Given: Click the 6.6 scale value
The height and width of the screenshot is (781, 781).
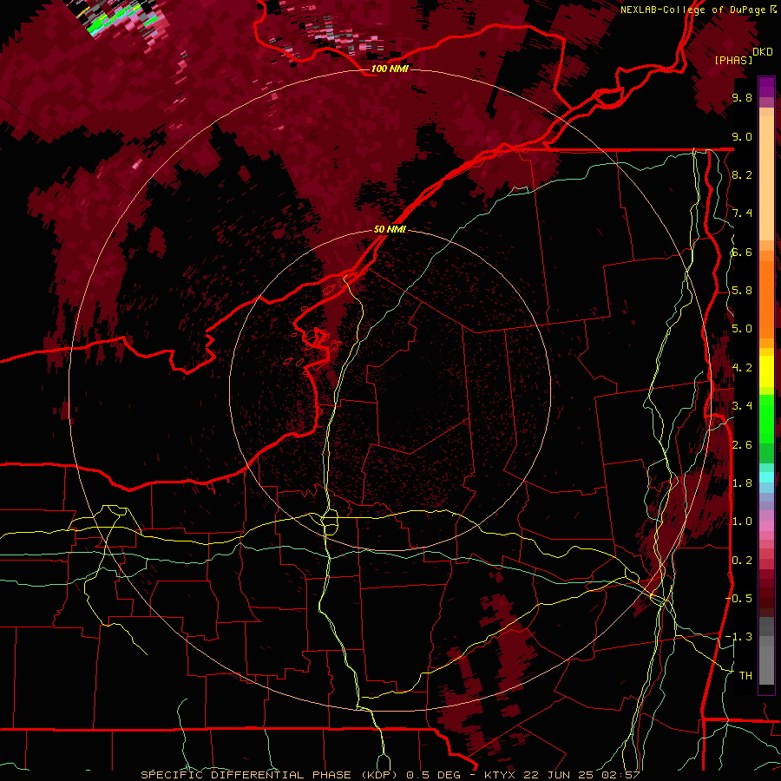Looking at the screenshot, I should point(742,252).
